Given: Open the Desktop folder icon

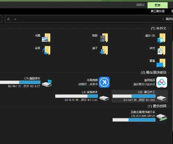Looking at the screenshot, I should (161, 63).
